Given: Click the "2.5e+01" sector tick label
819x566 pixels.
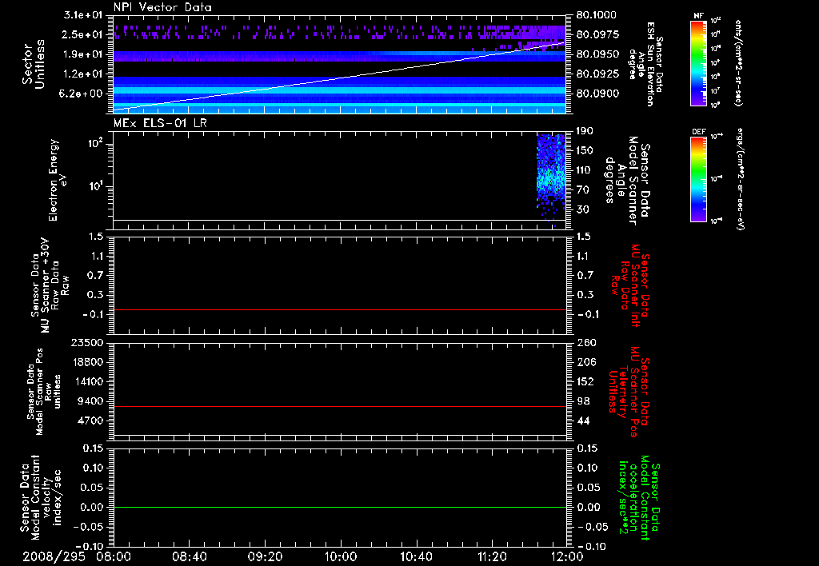Looking at the screenshot, I should pyautogui.click(x=83, y=34).
